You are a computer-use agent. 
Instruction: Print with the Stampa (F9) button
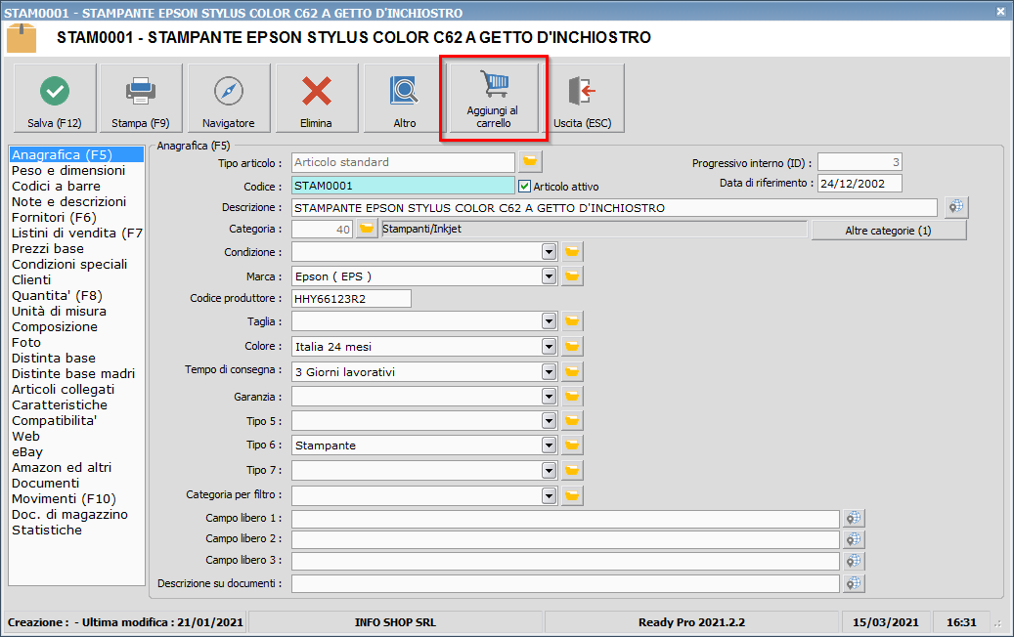[141, 99]
